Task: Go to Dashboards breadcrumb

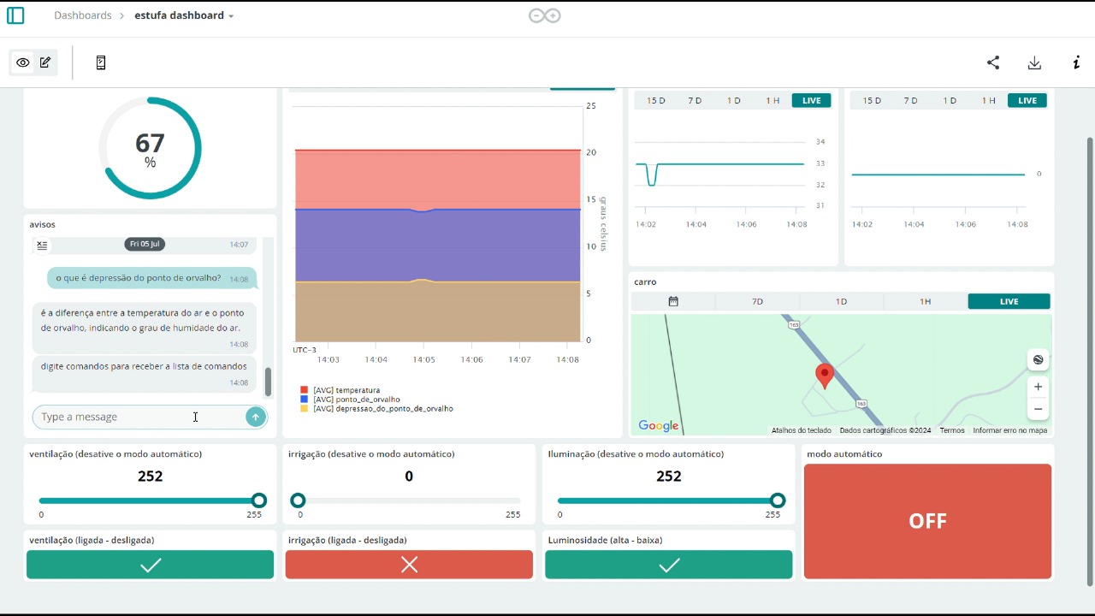Action: 83,15
